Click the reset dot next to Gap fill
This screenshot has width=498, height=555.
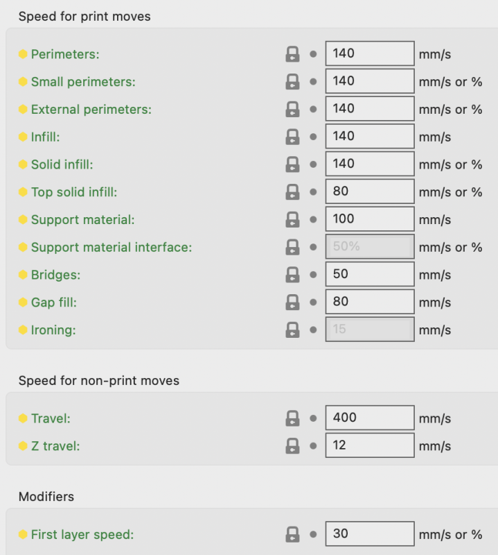(x=313, y=302)
